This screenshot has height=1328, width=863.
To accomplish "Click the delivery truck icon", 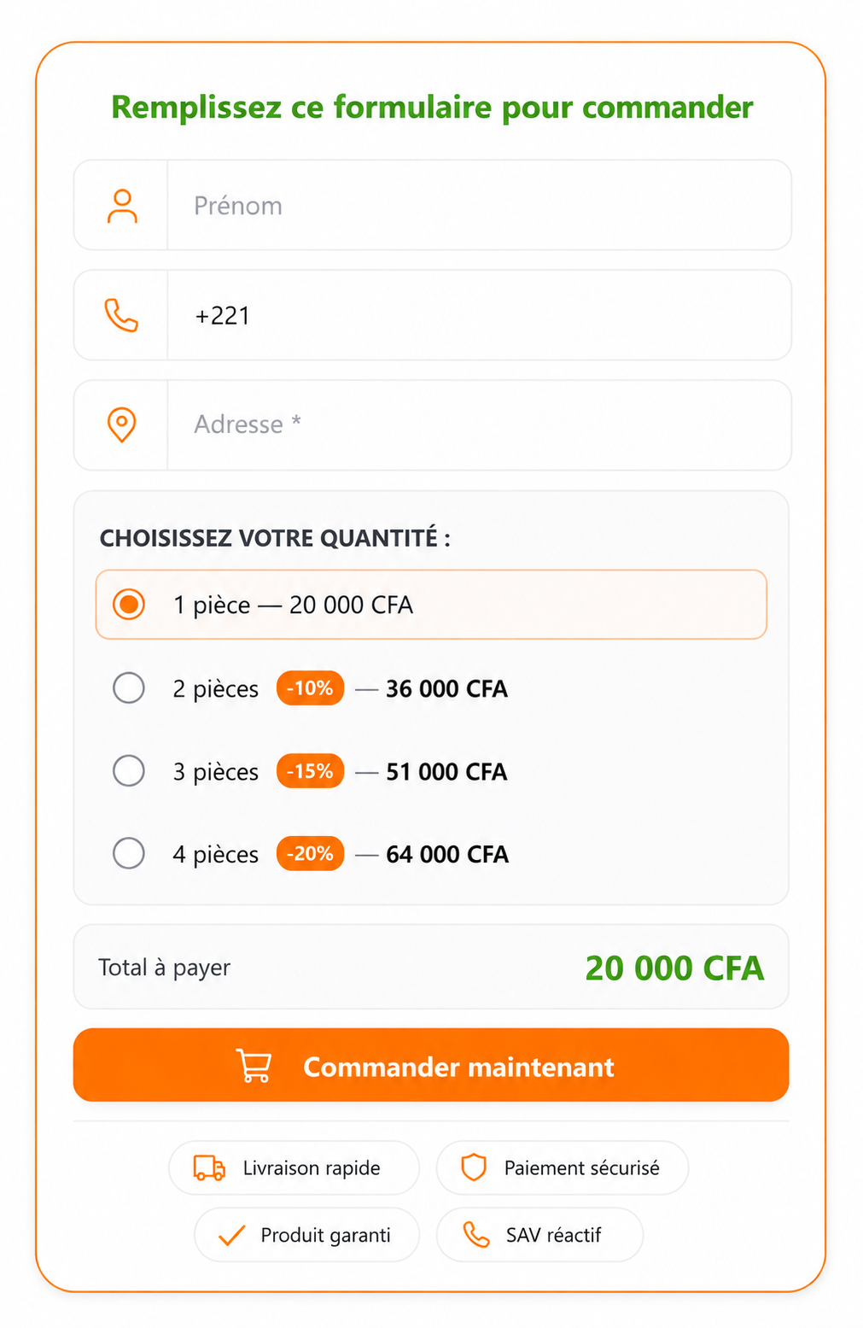I will click(x=210, y=1167).
